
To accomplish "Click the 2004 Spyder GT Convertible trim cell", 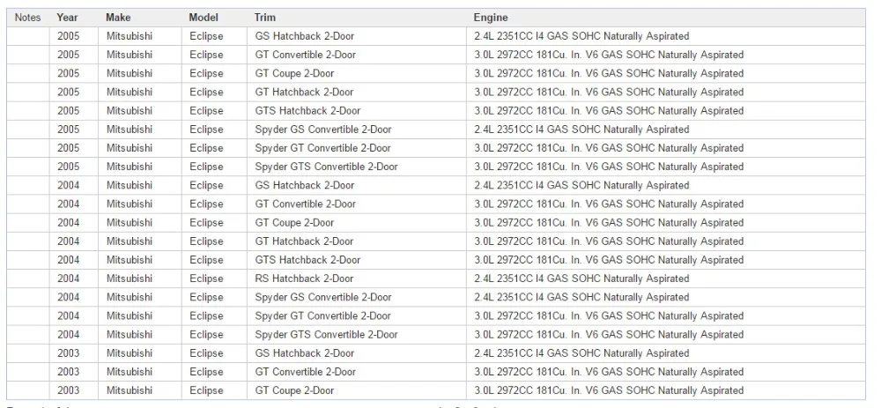I will pos(356,315).
